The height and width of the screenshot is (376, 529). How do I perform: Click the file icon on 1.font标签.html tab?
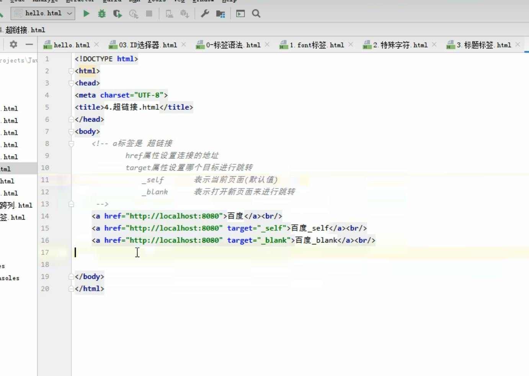284,45
